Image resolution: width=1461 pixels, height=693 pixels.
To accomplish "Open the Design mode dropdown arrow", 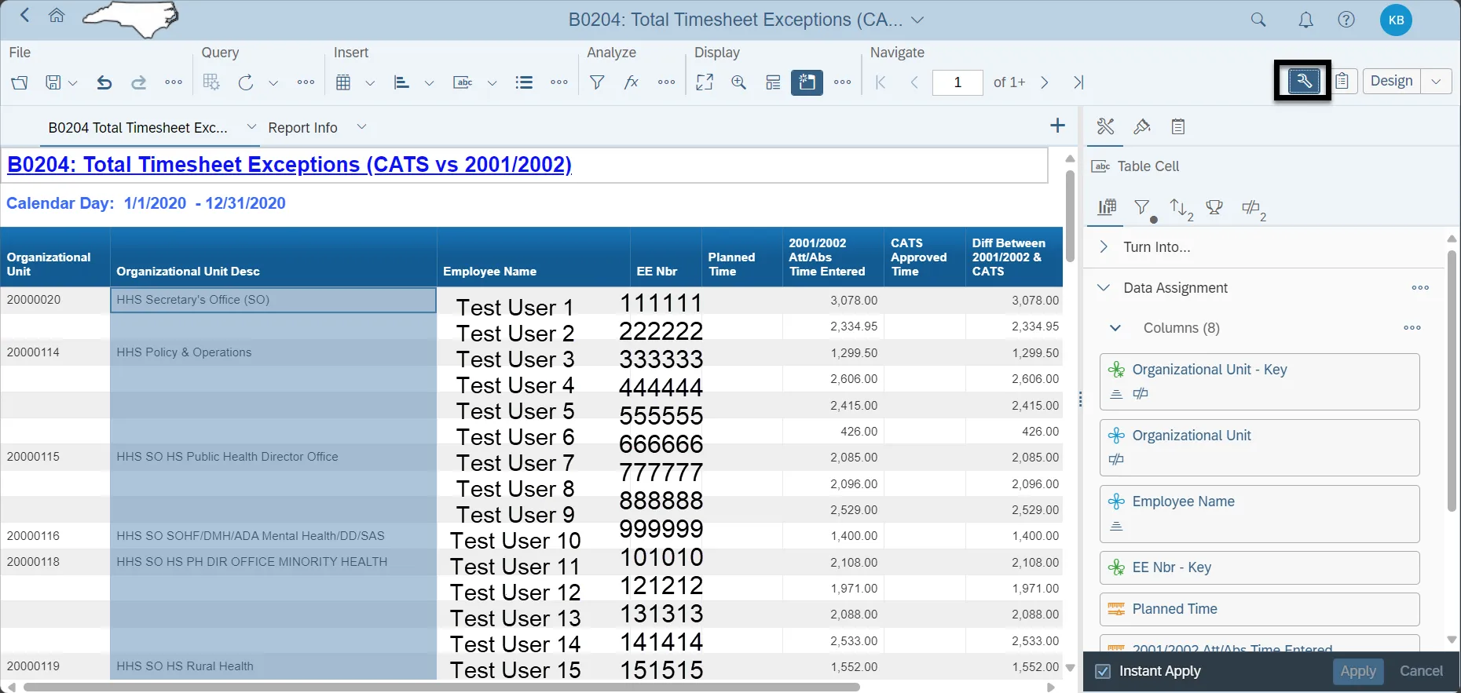I will tap(1436, 82).
